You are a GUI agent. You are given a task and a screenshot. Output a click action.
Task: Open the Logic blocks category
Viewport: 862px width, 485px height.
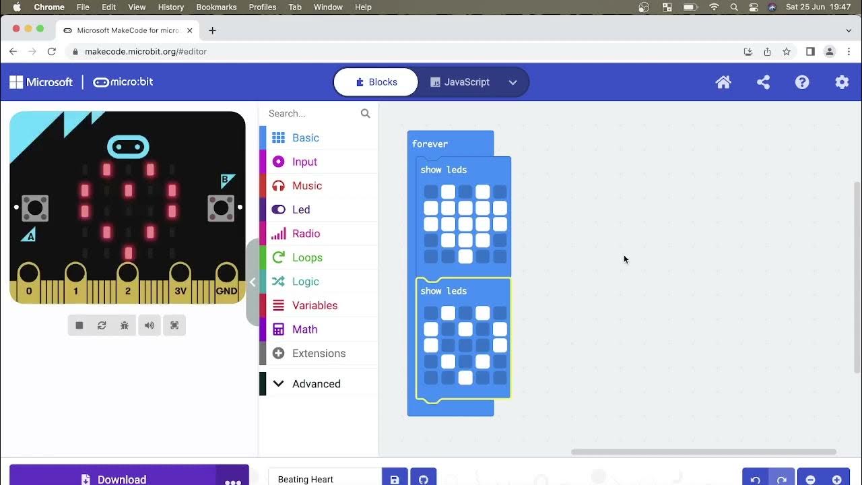[319, 282]
